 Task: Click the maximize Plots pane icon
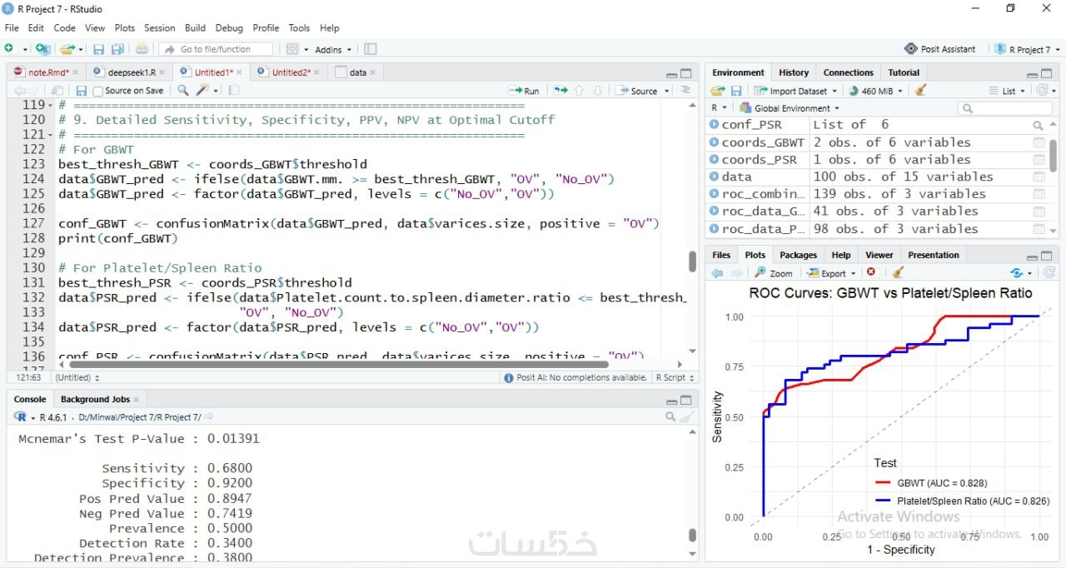tap(1049, 257)
